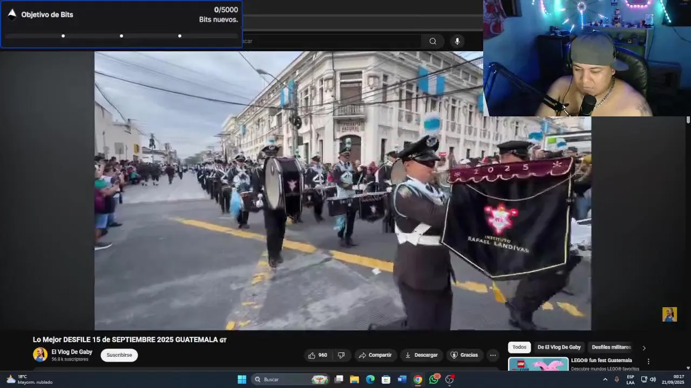Viewport: 691px width, 388px height.
Task: Click on the parade video player
Action: [343, 191]
